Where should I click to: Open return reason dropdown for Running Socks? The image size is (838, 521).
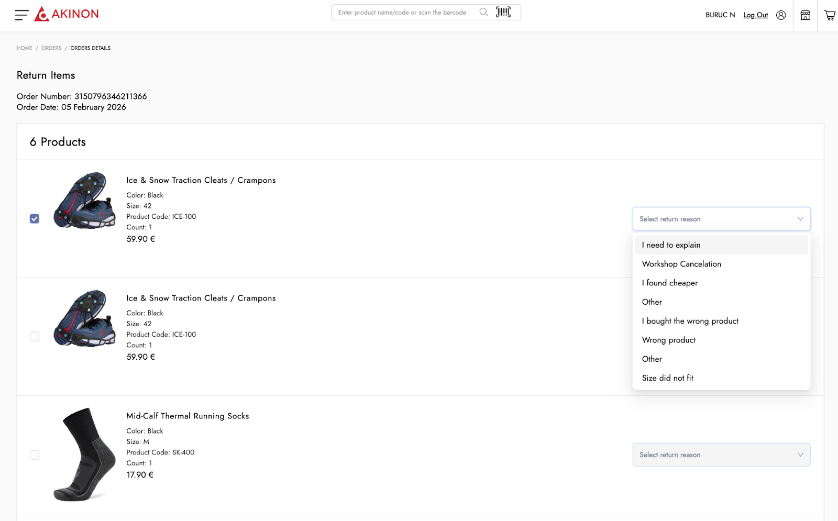(721, 455)
